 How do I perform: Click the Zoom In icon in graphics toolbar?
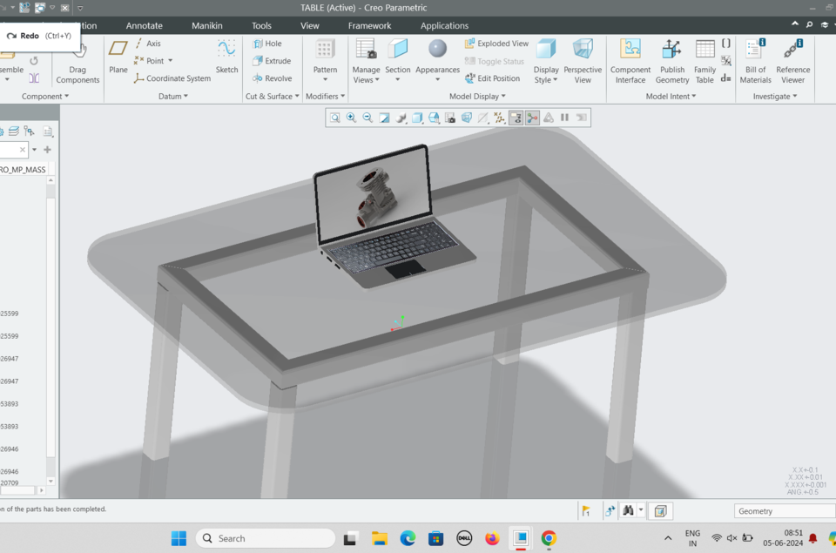351,117
